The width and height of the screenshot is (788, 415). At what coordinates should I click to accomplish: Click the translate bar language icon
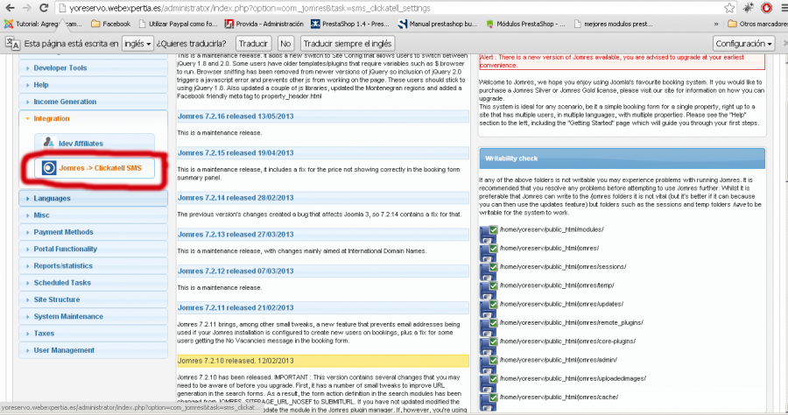[x=12, y=44]
